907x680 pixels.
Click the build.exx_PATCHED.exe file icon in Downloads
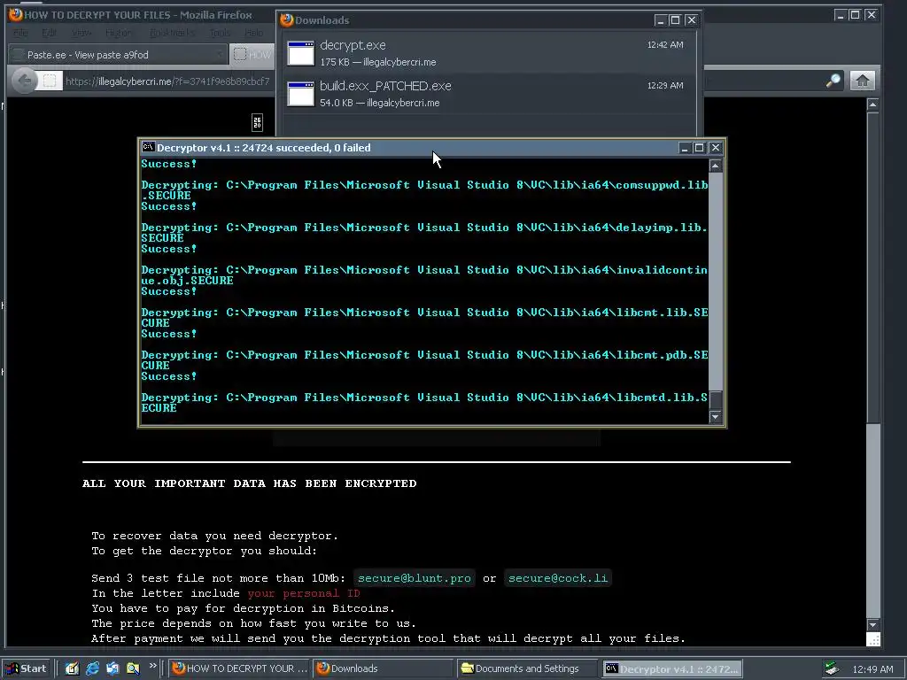(x=301, y=94)
